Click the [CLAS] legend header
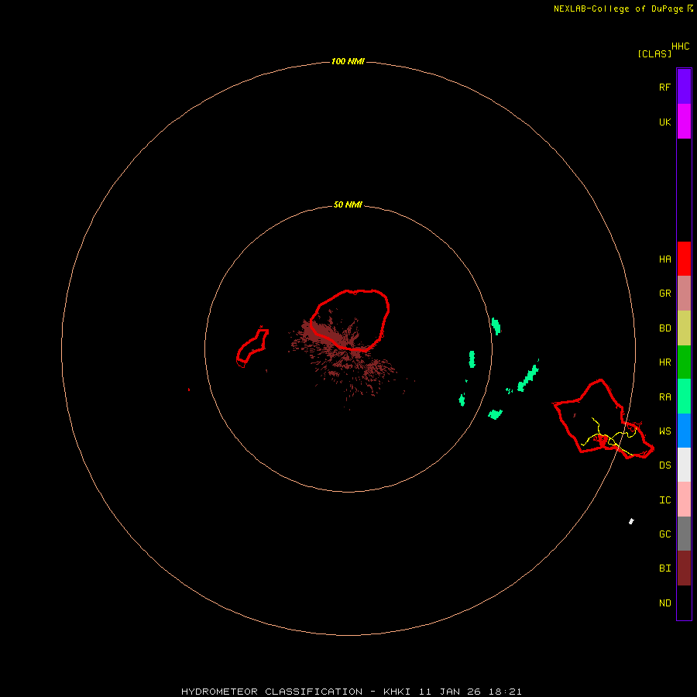Image resolution: width=697 pixels, height=697 pixels. (x=654, y=53)
